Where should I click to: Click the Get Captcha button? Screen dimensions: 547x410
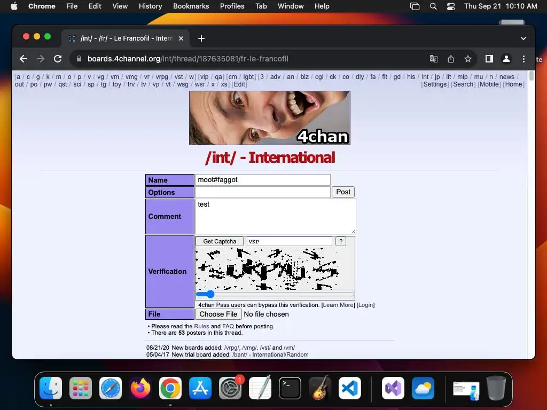tap(220, 241)
